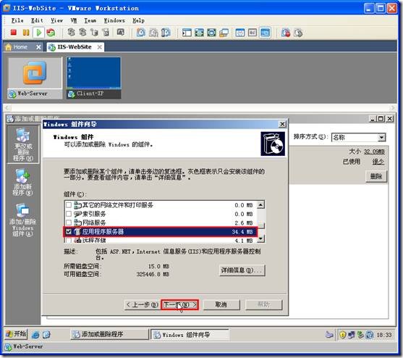This screenshot has height=358, width=403.
Task: Click the Record movie toolbar icon
Action: pyautogui.click(x=286, y=33)
